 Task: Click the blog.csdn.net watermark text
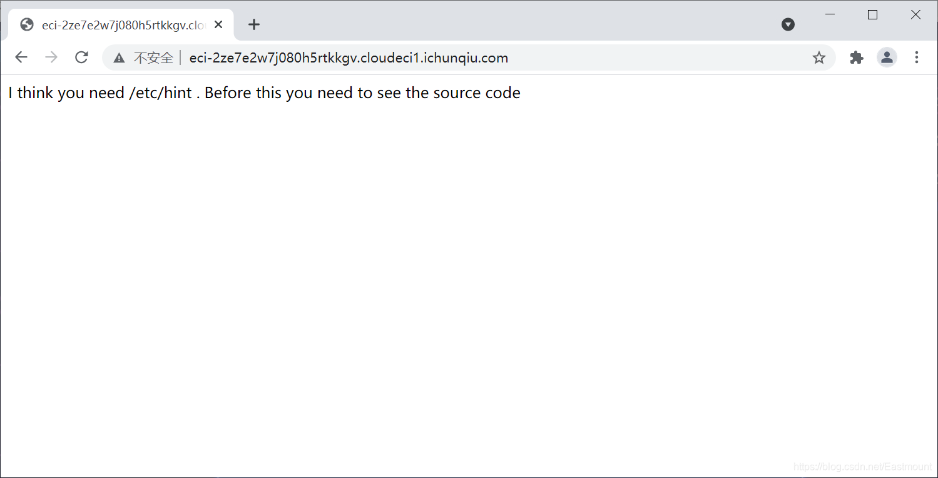pos(862,467)
